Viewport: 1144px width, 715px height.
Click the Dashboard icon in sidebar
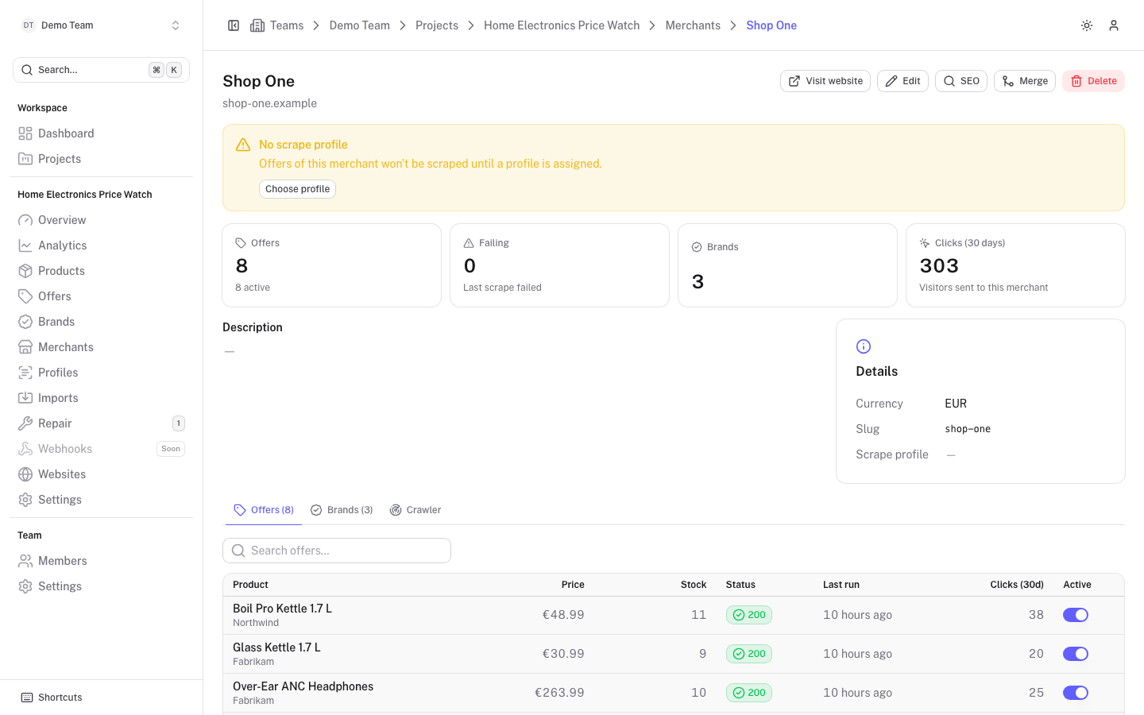coord(25,133)
